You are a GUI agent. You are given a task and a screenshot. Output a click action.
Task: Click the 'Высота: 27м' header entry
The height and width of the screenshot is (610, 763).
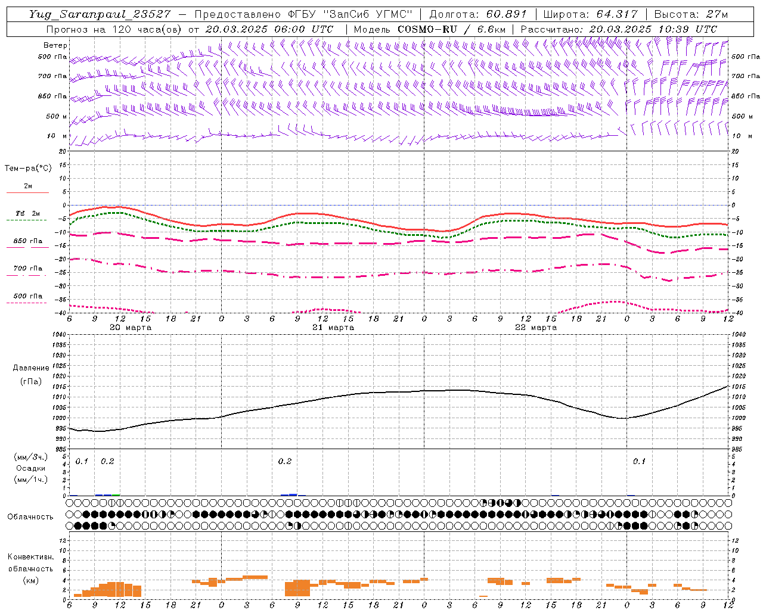pyautogui.click(x=691, y=14)
